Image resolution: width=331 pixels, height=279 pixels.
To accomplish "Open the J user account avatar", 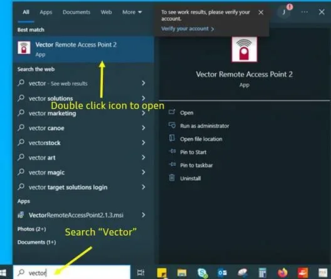I will (x=284, y=13).
